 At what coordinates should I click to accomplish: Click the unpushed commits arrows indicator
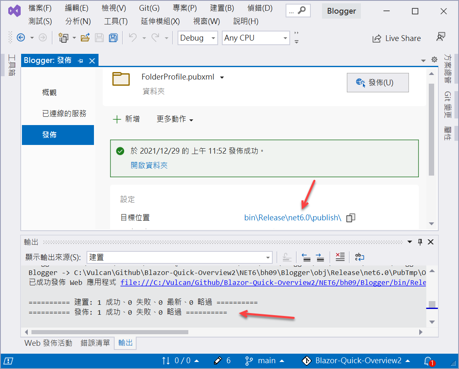166,360
